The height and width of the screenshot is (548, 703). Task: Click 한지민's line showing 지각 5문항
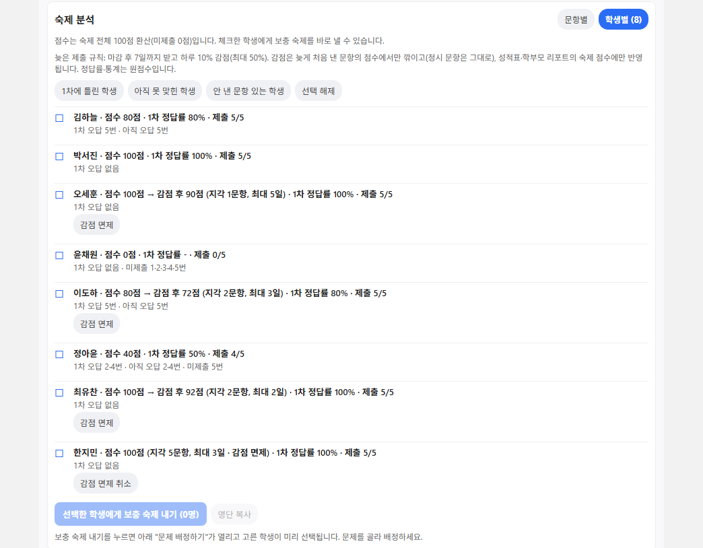coord(225,453)
